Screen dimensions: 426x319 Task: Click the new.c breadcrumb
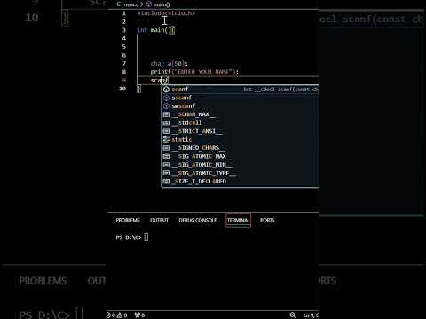(131, 4)
